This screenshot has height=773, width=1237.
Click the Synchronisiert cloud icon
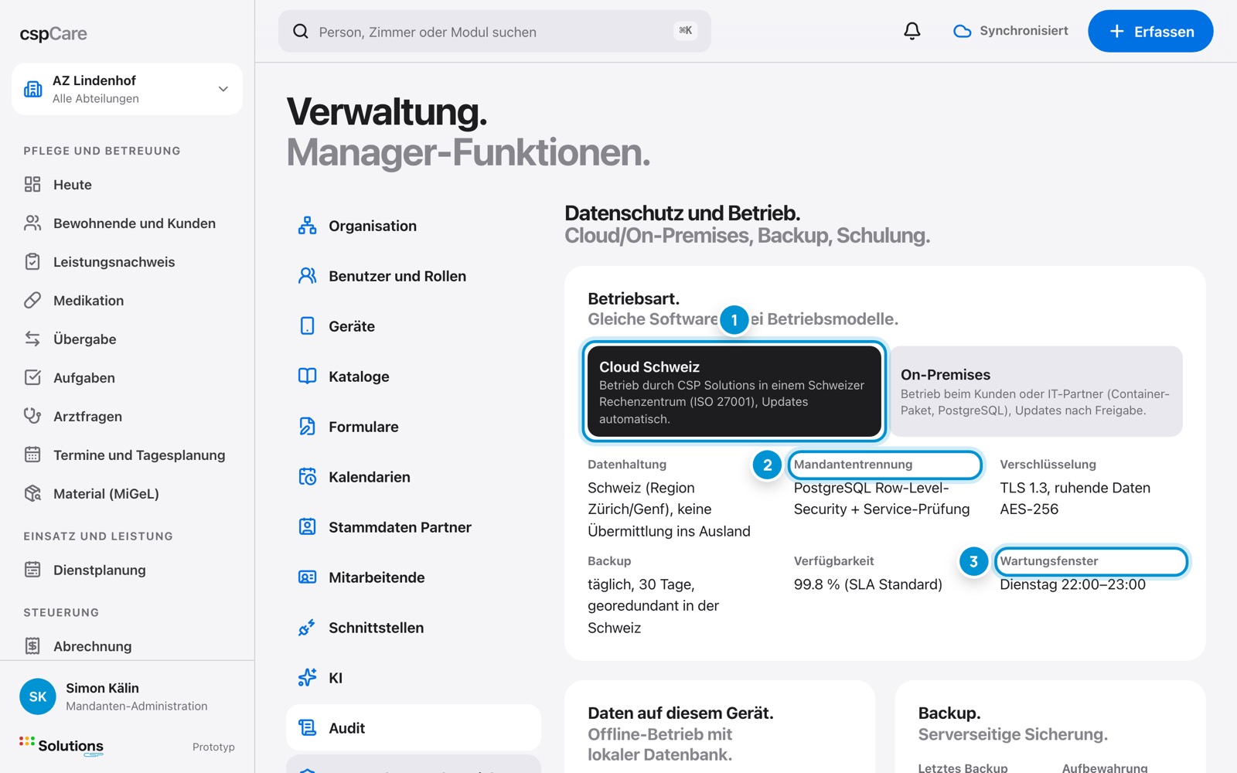[962, 32]
